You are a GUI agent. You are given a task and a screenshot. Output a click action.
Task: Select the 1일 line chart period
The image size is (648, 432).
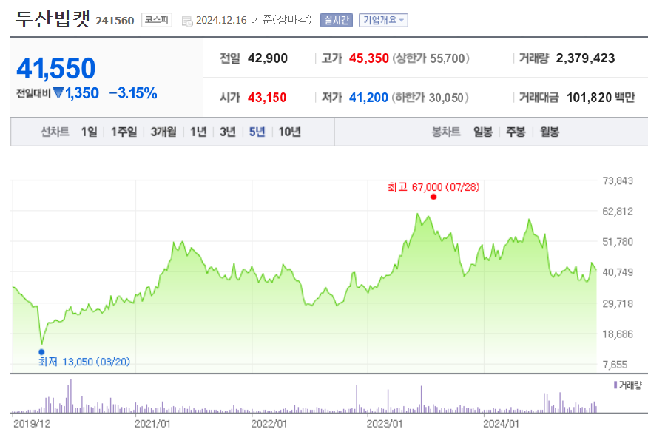point(89,132)
